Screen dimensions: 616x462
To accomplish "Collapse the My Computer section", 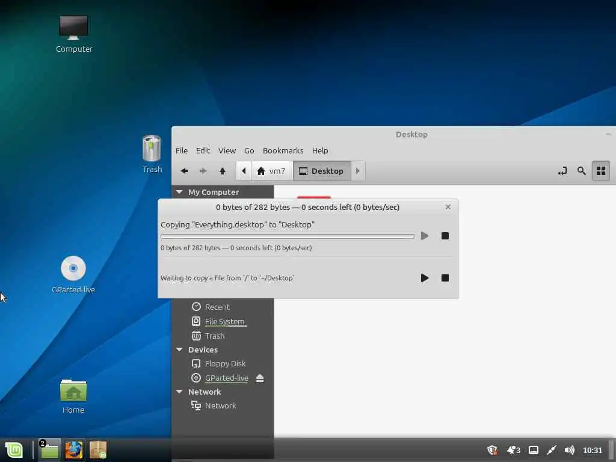I will pos(179,192).
